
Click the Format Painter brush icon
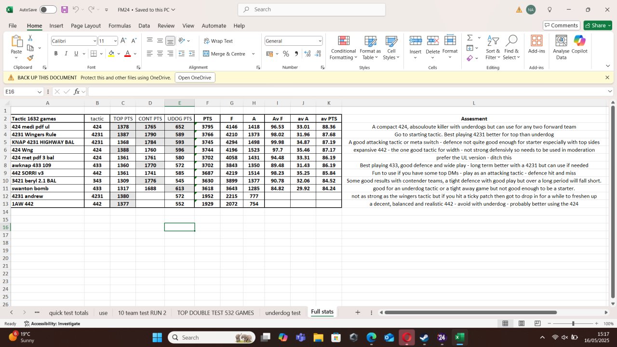tap(30, 58)
